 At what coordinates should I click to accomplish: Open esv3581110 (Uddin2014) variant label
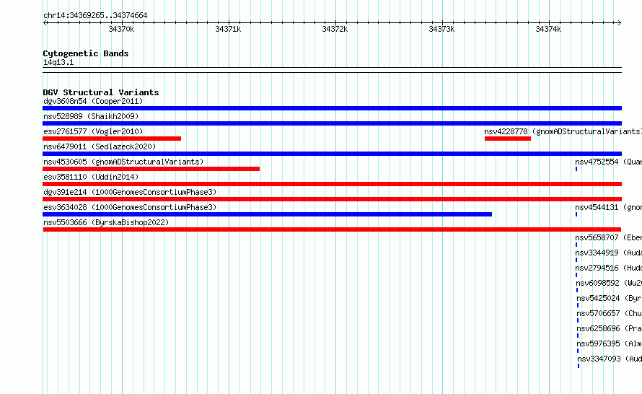(91, 177)
